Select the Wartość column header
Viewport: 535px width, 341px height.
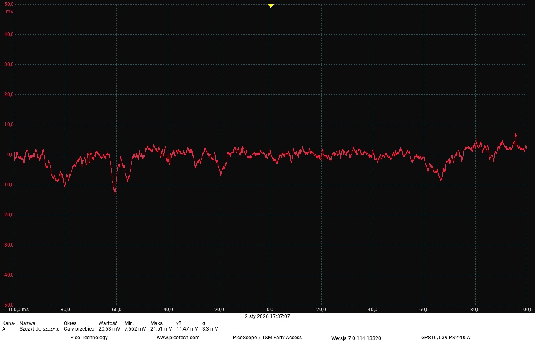click(108, 323)
